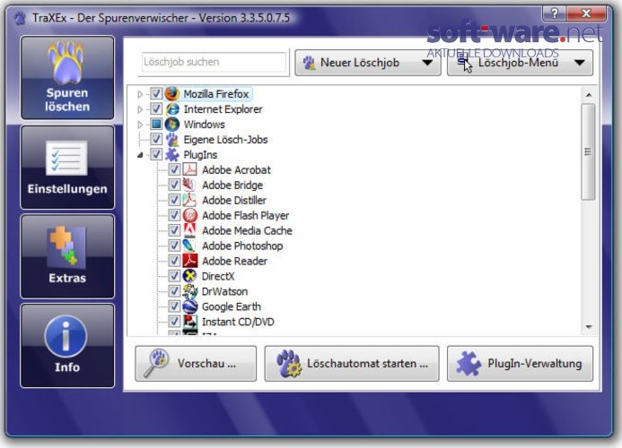Click the Instant CD/DVD icon
Viewport: 622px width, 448px height.
pos(190,322)
